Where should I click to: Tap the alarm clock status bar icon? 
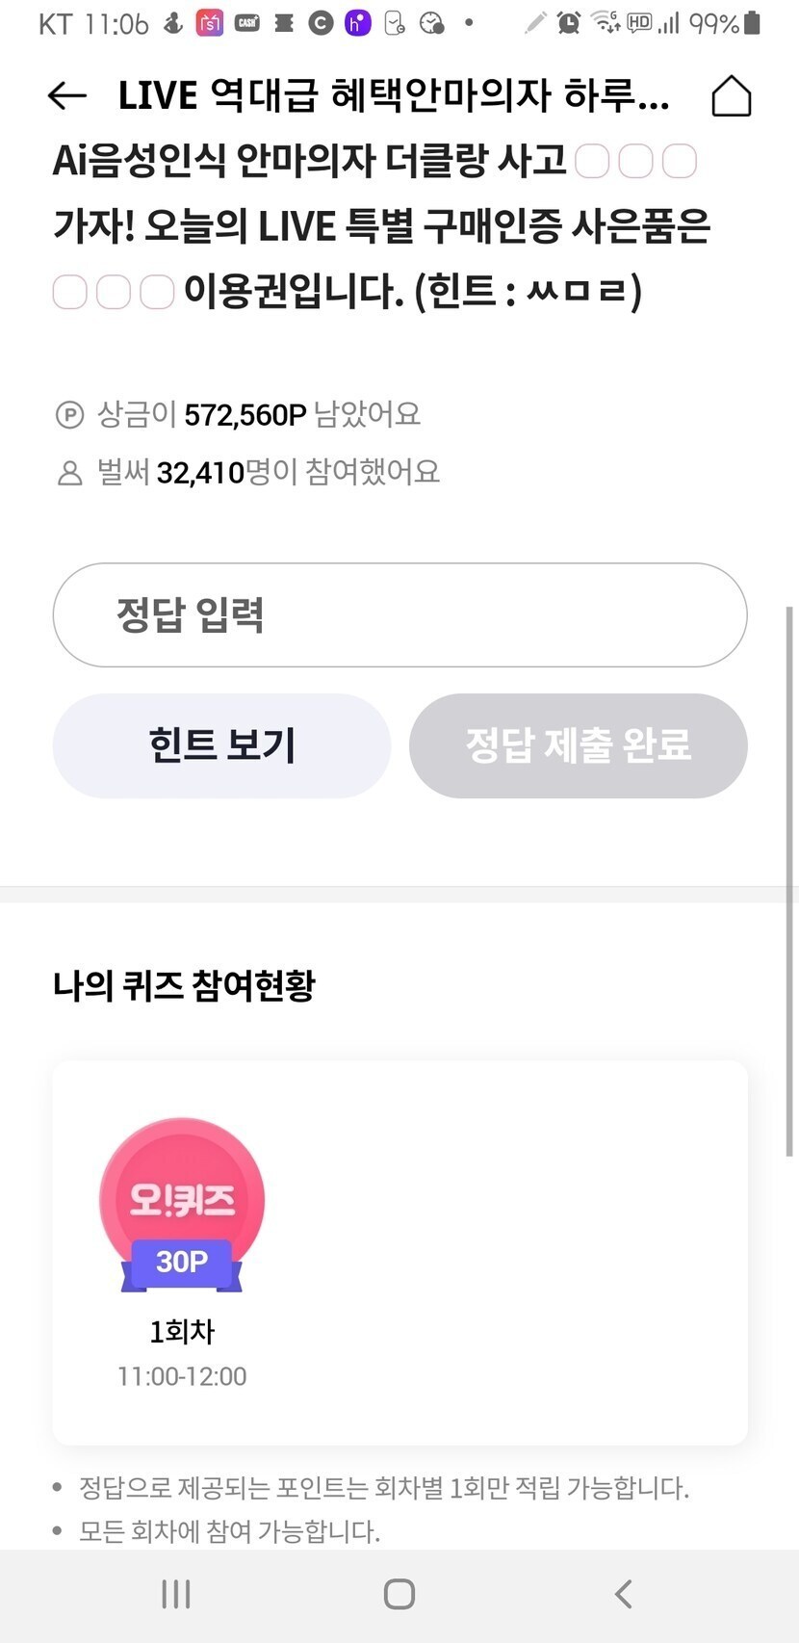[569, 23]
